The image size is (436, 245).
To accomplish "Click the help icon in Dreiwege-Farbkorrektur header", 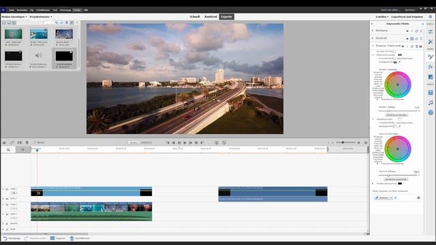I will pos(421,46).
